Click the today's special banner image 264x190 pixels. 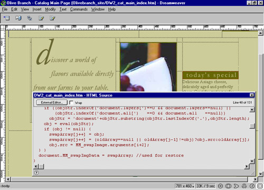(211, 75)
